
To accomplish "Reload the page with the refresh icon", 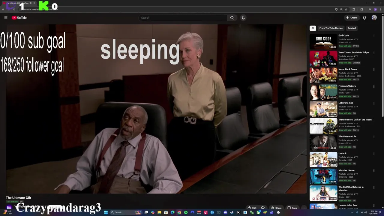I will click(x=14, y=9).
